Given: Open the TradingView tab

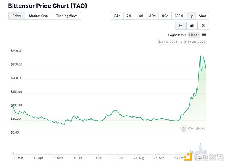Looking at the screenshot, I should [66, 16].
